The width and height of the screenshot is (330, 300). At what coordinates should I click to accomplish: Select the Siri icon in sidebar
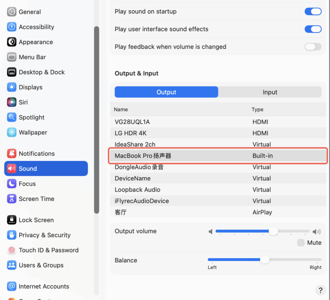[12, 102]
